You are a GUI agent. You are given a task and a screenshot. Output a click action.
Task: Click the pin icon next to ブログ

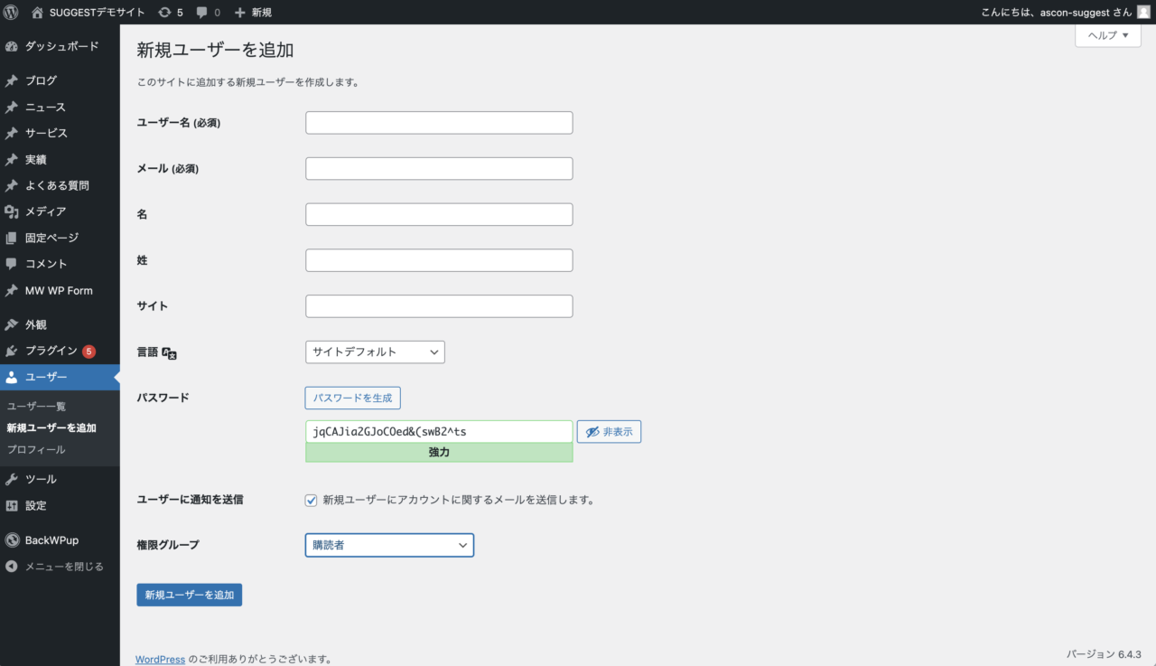pos(12,80)
